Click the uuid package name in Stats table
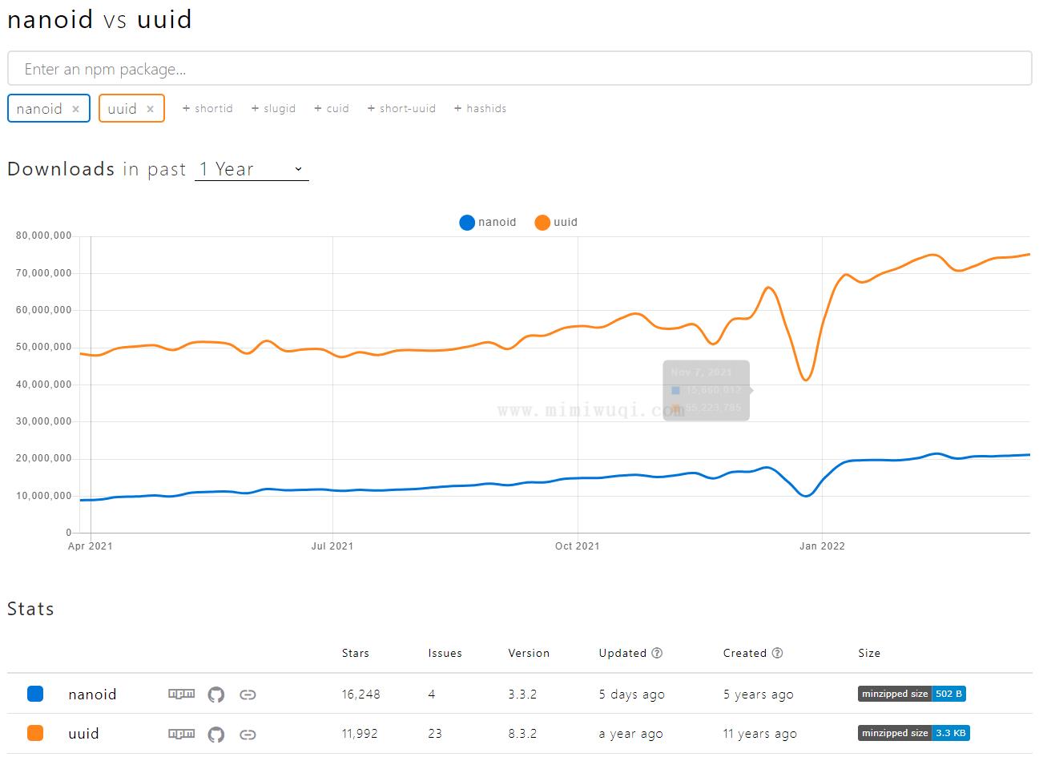 (83, 734)
